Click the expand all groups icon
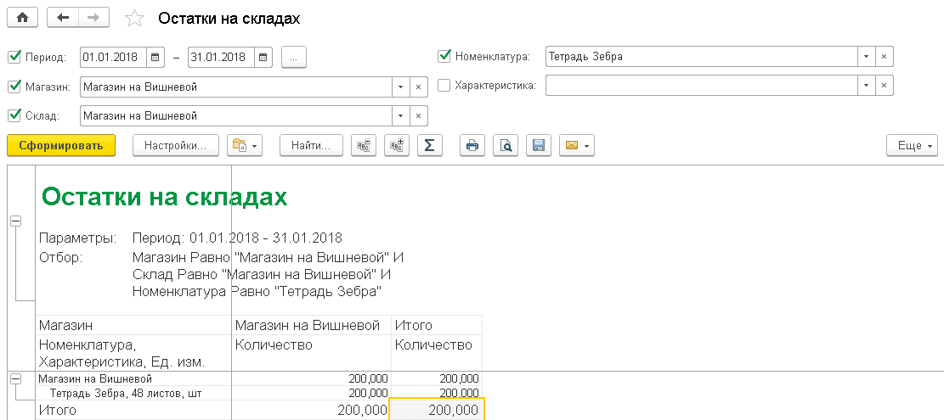The width and height of the screenshot is (944, 420). click(396, 145)
